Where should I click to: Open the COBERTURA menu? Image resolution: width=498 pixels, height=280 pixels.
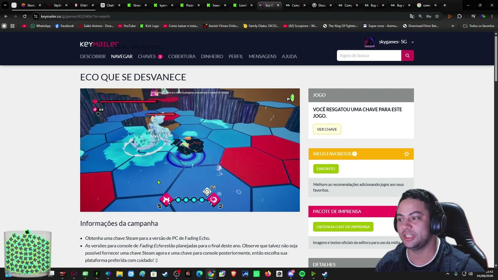[x=182, y=56]
